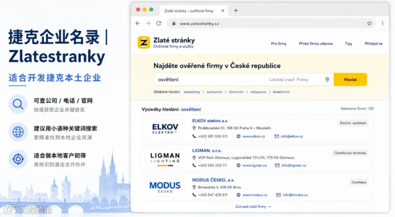This screenshot has height=217, width=395.
Task: Click the map pin icon for MODUS address
Action: (194, 187)
